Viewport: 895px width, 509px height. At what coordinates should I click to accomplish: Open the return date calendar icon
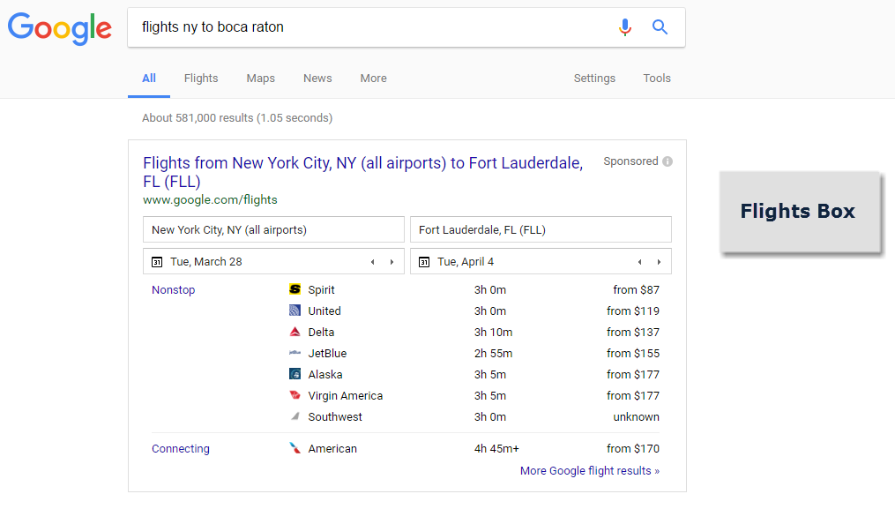(x=424, y=262)
